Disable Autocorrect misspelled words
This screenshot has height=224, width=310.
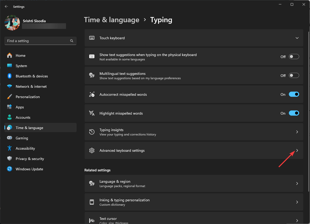click(x=294, y=94)
